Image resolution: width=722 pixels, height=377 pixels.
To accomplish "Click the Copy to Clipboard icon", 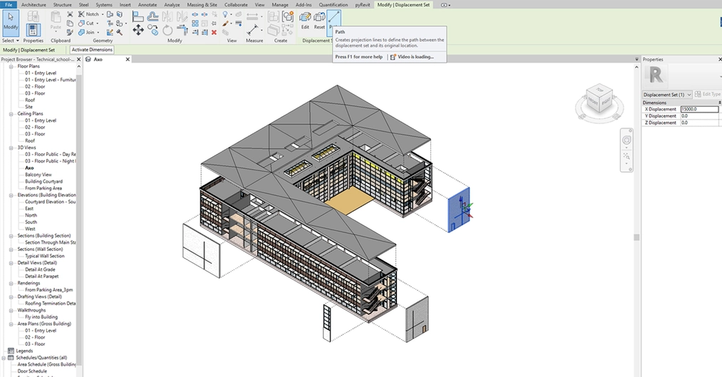I will click(70, 23).
